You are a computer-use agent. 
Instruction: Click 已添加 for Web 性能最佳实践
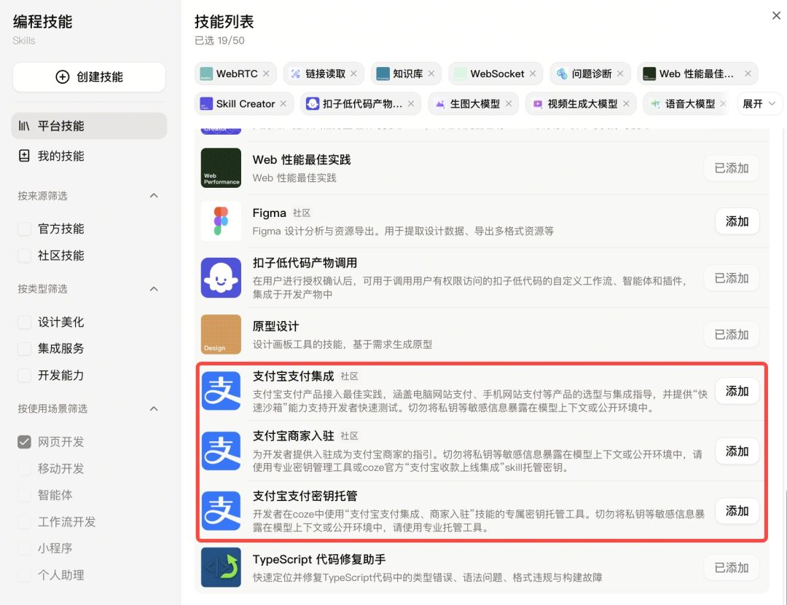pyautogui.click(x=732, y=168)
